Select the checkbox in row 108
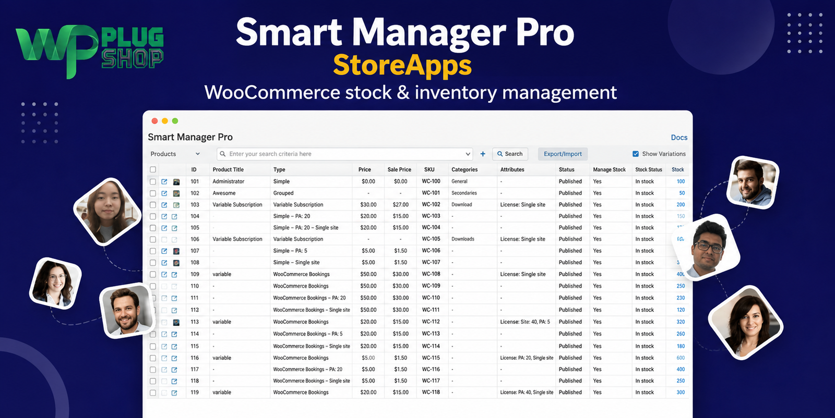 click(x=153, y=263)
